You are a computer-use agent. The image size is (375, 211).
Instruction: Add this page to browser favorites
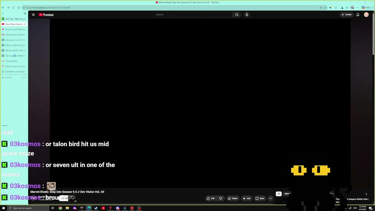pos(325,8)
